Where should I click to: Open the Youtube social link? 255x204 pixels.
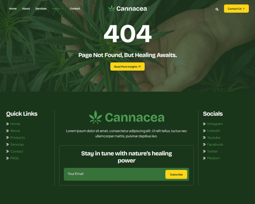[214, 137]
